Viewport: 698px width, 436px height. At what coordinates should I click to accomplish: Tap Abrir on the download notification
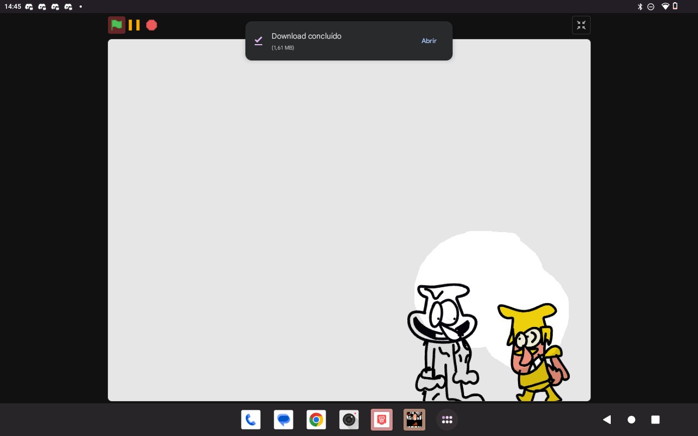tap(429, 41)
